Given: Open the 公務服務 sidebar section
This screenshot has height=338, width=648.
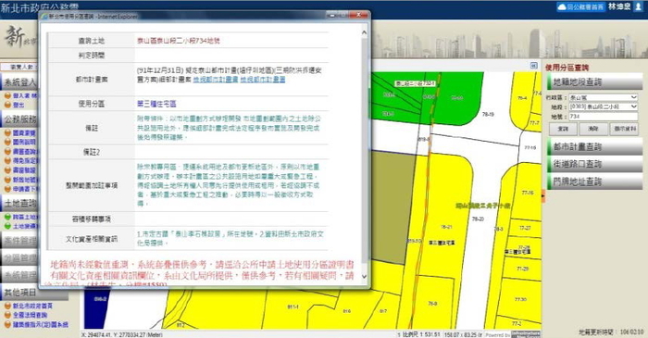Looking at the screenshot, I should pyautogui.click(x=19, y=119).
